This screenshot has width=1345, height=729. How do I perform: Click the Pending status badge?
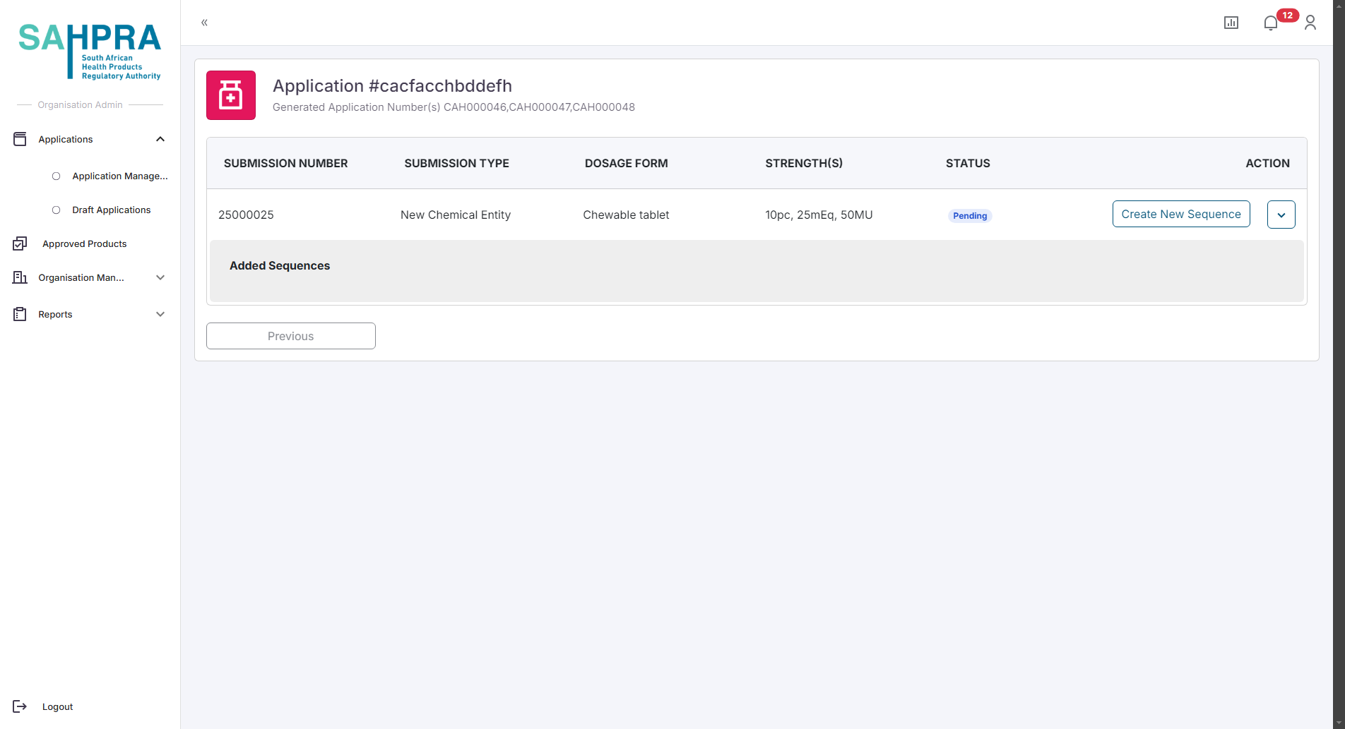point(969,216)
